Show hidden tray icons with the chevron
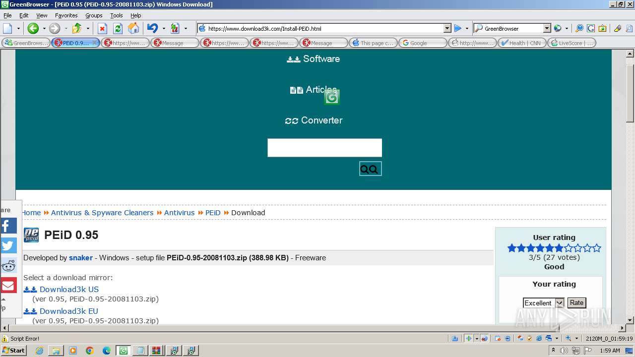The height and width of the screenshot is (357, 635). click(554, 351)
